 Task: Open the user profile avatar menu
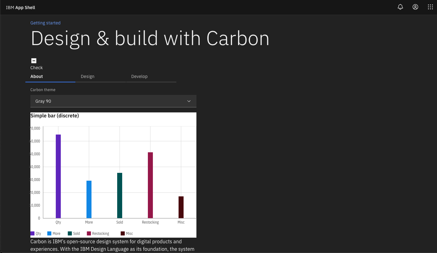415,7
